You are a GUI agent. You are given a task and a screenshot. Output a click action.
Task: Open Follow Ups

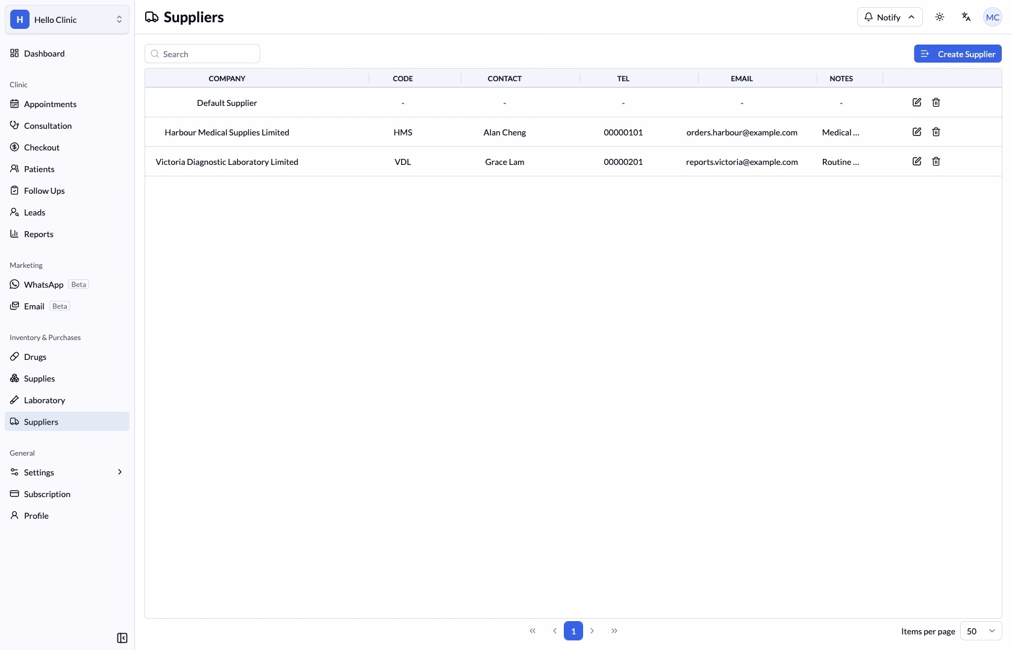tap(67, 191)
